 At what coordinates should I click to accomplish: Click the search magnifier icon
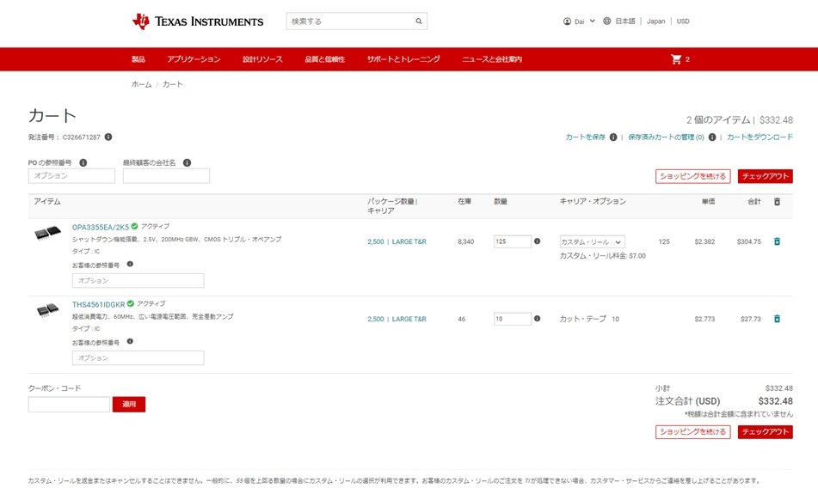click(x=418, y=21)
